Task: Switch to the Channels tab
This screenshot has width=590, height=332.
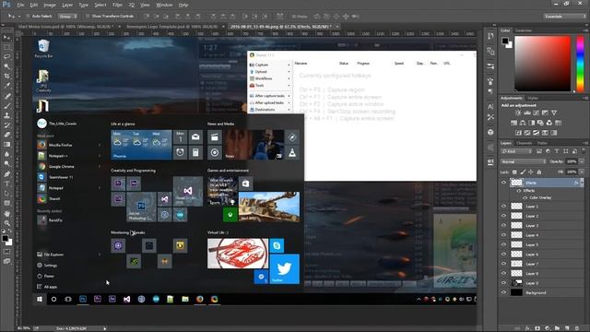Action: coord(524,143)
